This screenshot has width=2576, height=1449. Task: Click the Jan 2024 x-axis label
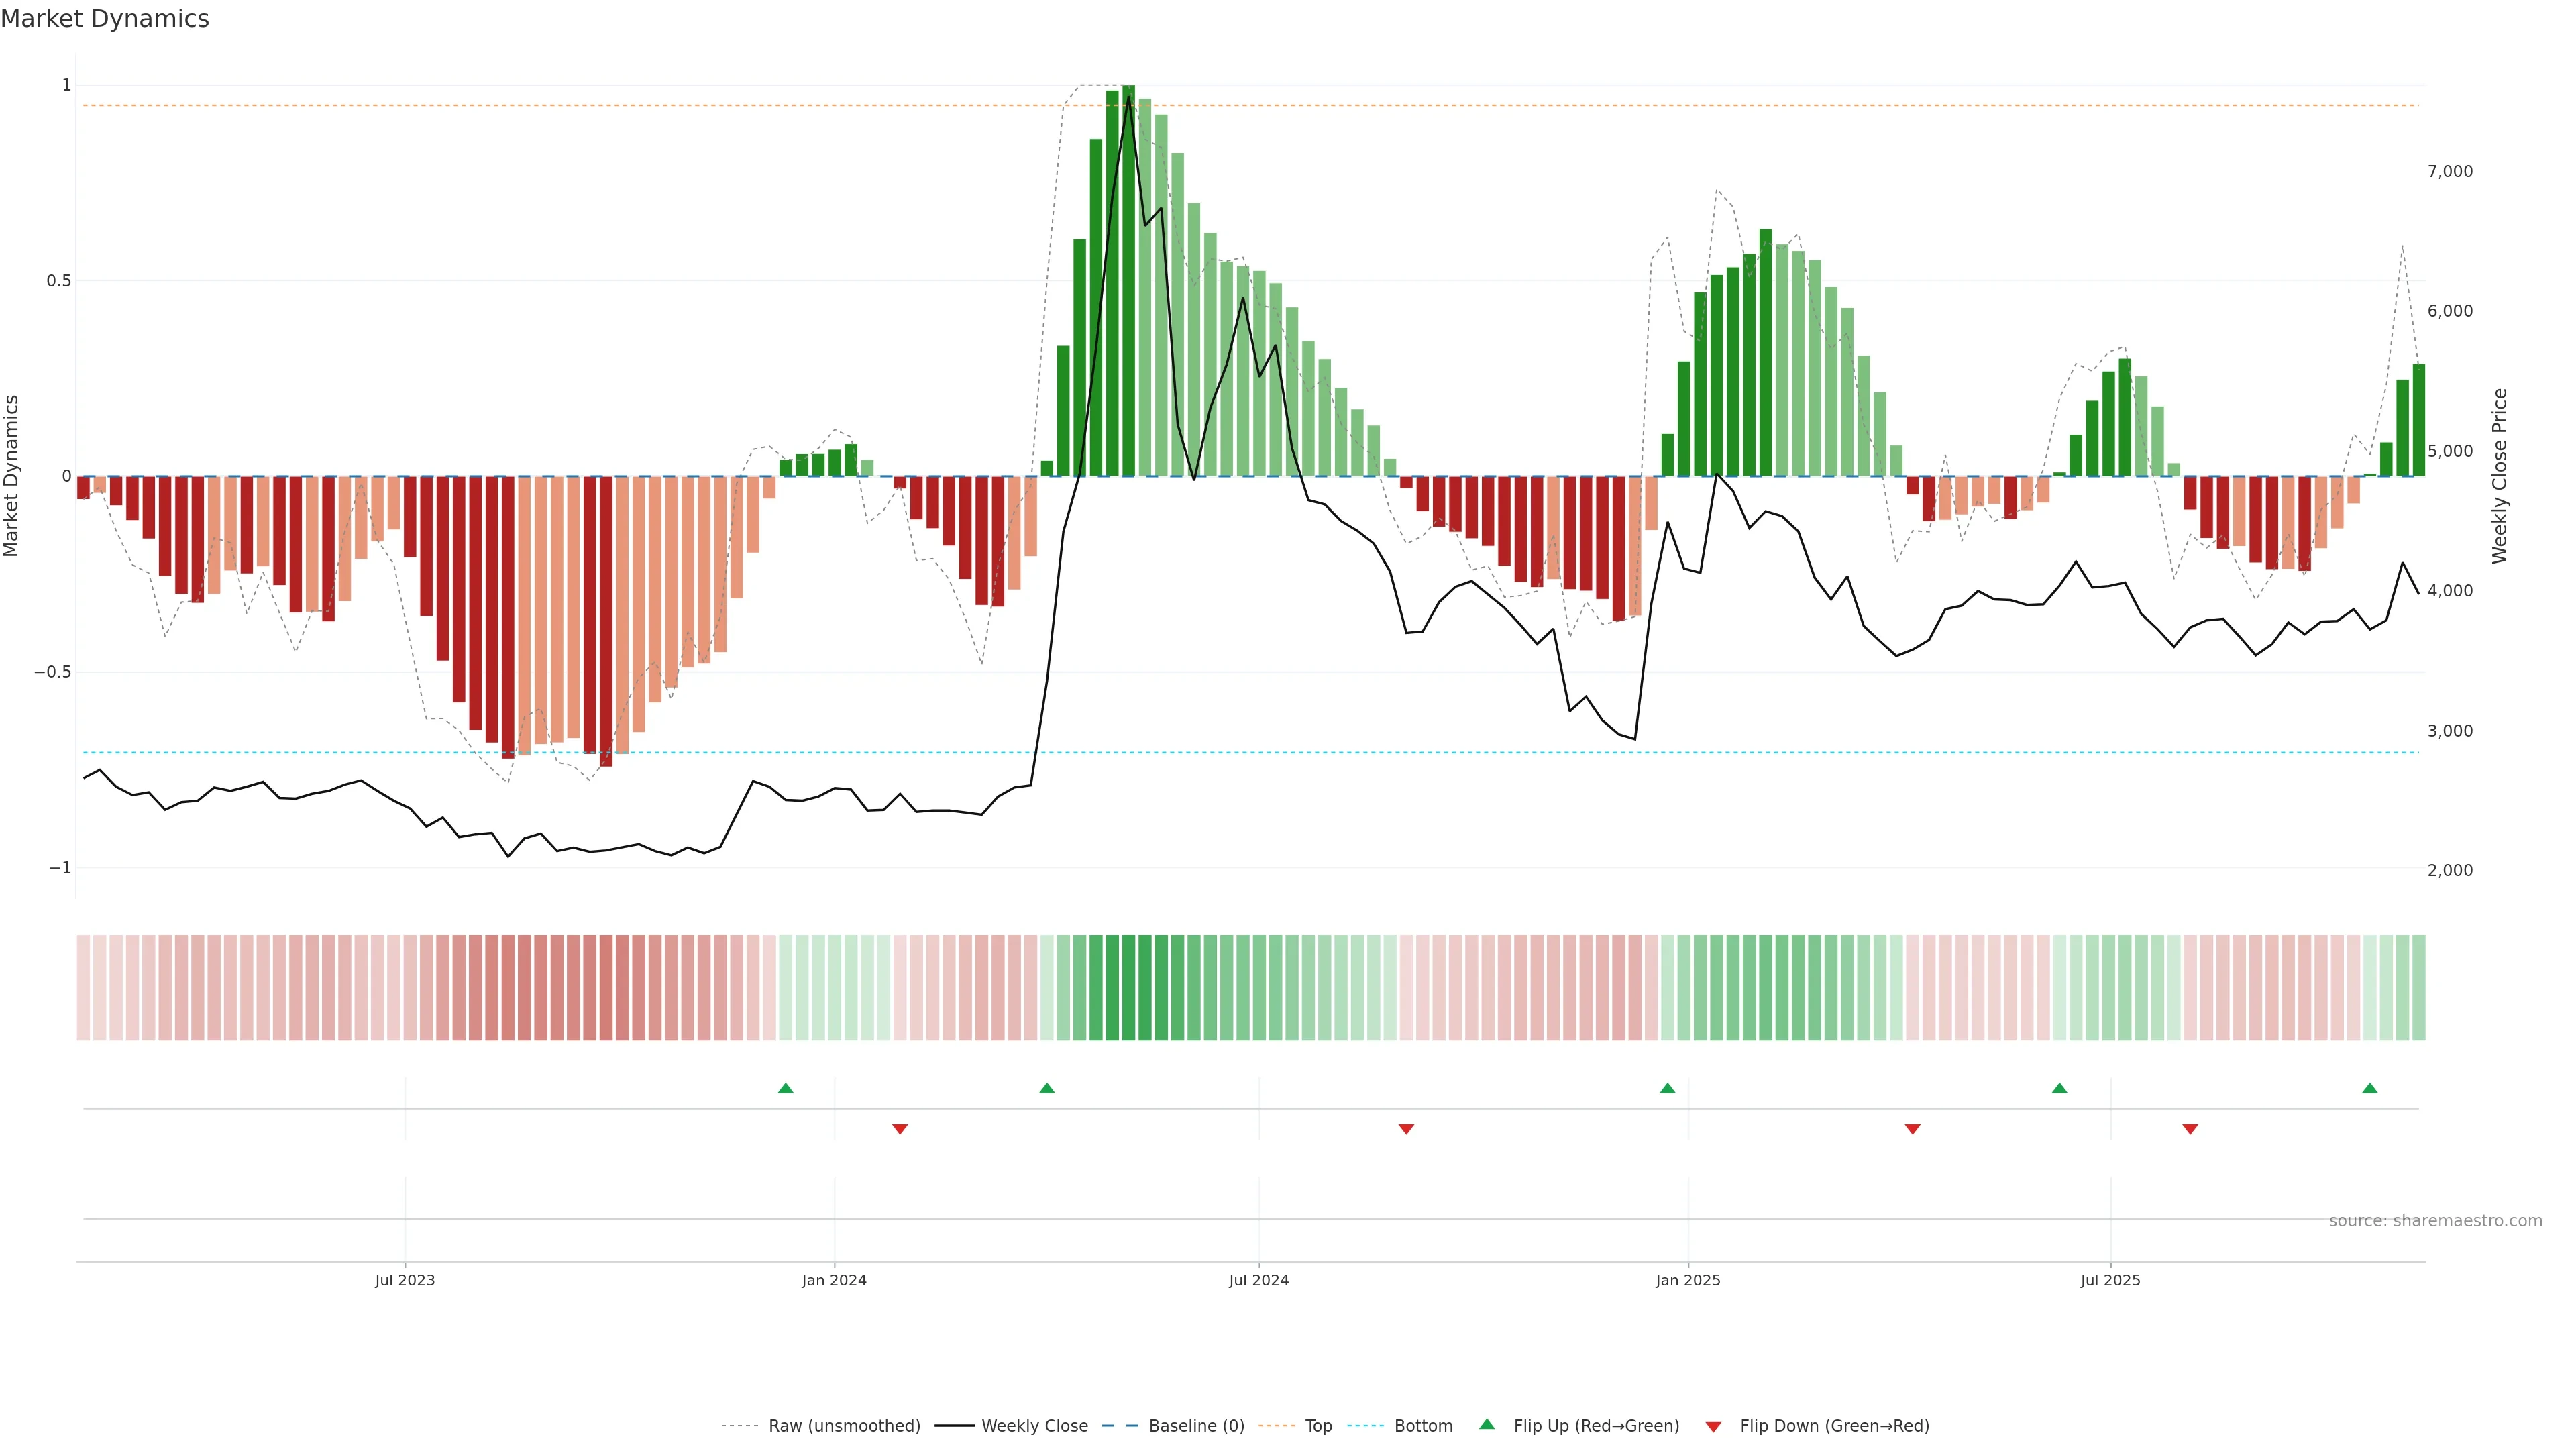coord(834,1280)
